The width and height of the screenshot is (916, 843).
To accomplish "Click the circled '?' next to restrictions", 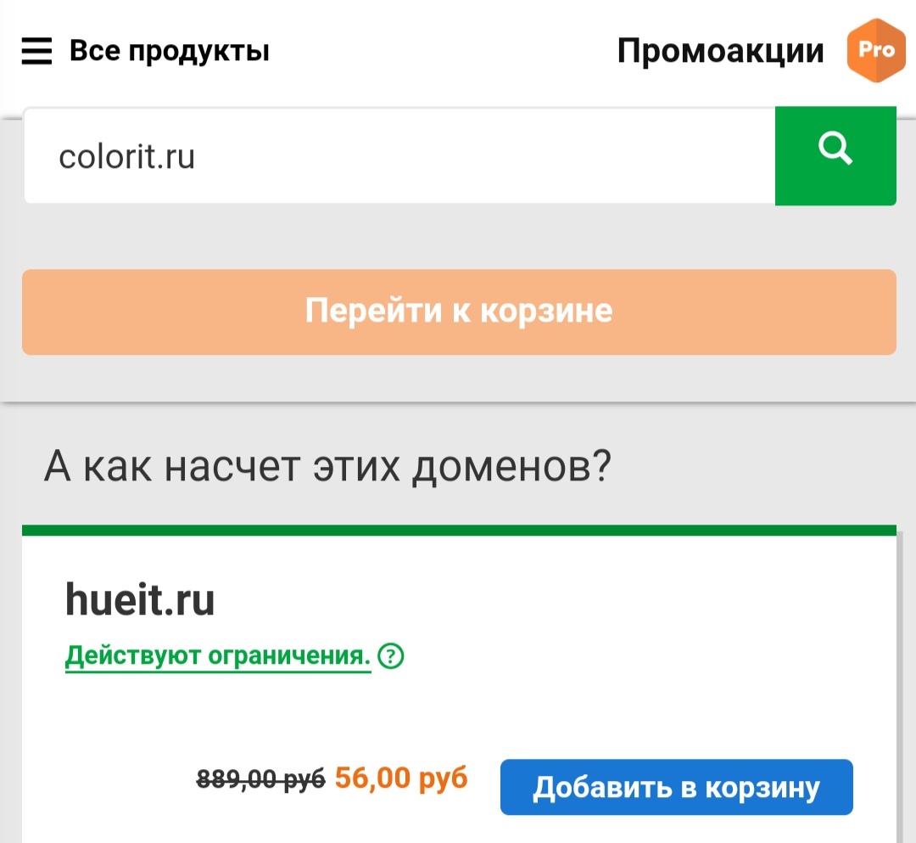I will (x=391, y=656).
